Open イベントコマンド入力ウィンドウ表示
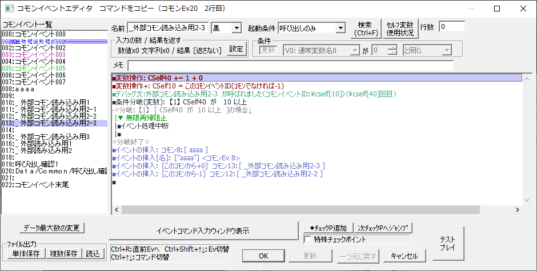 pos(203,230)
